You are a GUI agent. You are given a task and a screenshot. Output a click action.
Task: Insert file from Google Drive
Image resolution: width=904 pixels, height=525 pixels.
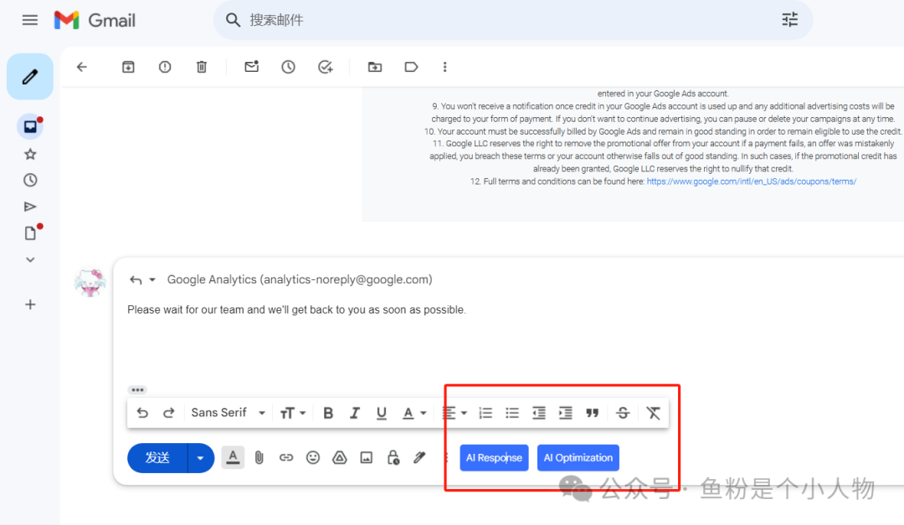coord(340,457)
